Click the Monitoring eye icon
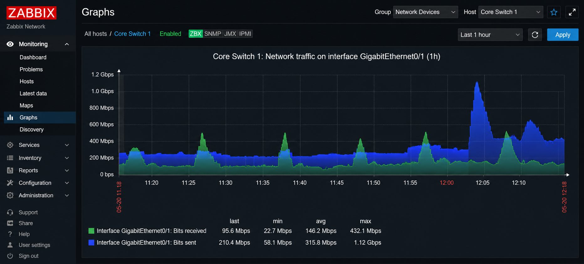The image size is (584, 264). 10,44
